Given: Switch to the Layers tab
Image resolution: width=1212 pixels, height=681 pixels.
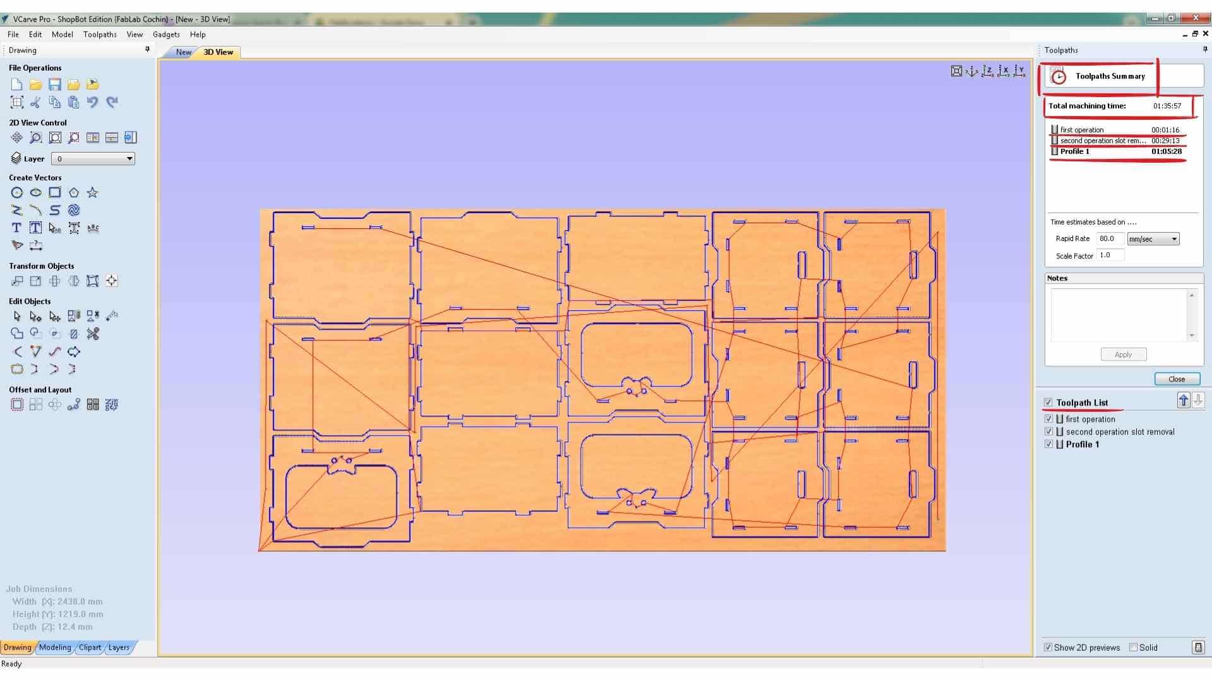Looking at the screenshot, I should (119, 648).
